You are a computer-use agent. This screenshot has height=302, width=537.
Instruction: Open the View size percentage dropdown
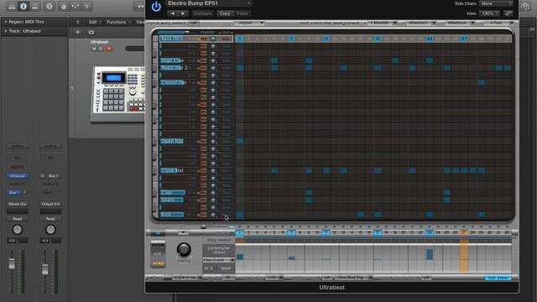[x=490, y=13]
